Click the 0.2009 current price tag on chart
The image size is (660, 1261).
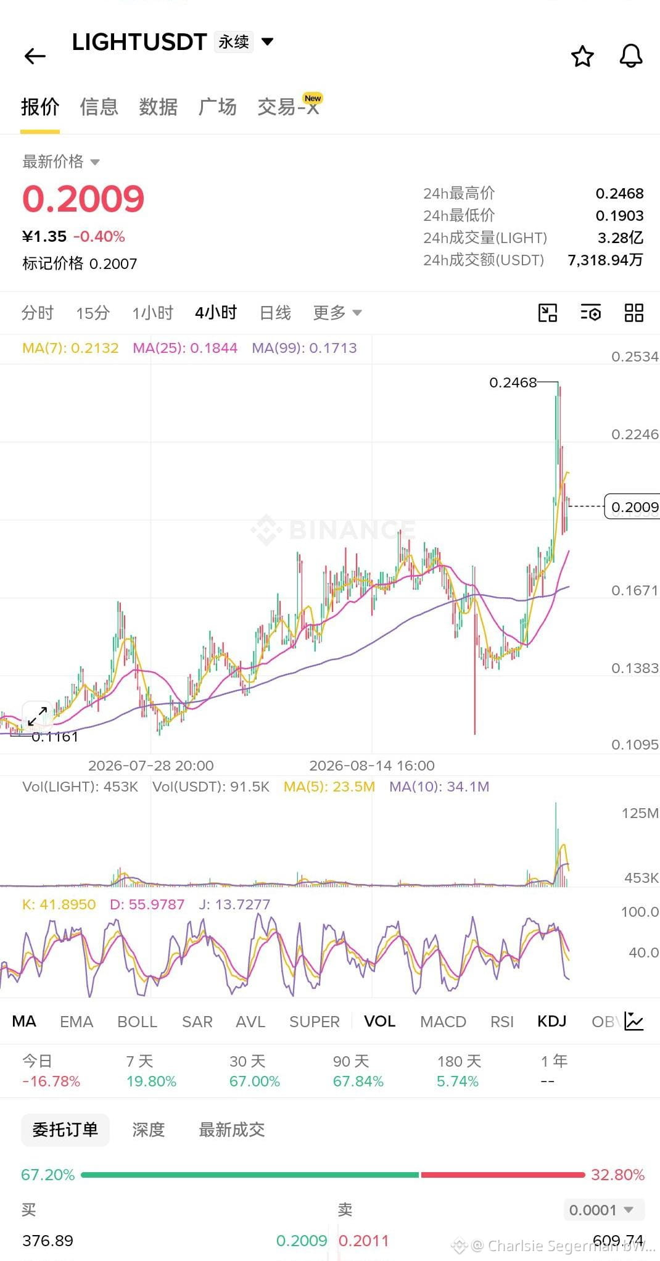tap(632, 506)
